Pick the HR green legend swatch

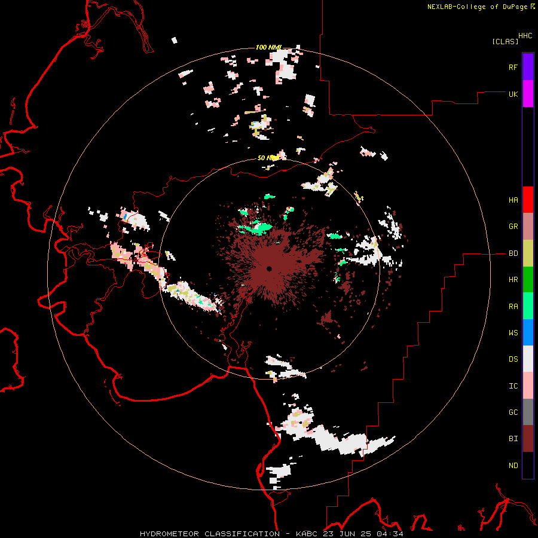[x=528, y=280]
